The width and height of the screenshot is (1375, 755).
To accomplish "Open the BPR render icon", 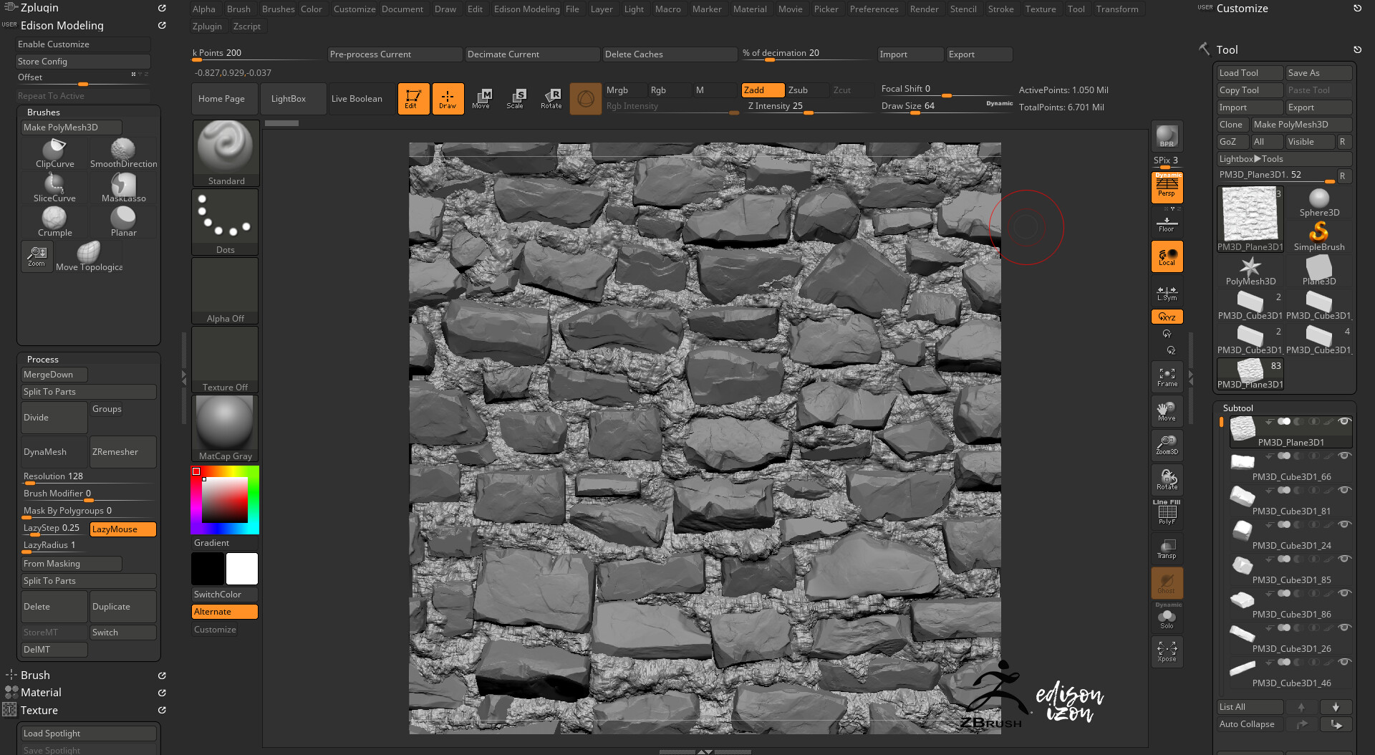I will click(x=1167, y=135).
